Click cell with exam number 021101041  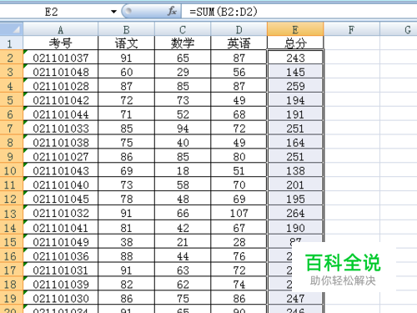pos(61,228)
